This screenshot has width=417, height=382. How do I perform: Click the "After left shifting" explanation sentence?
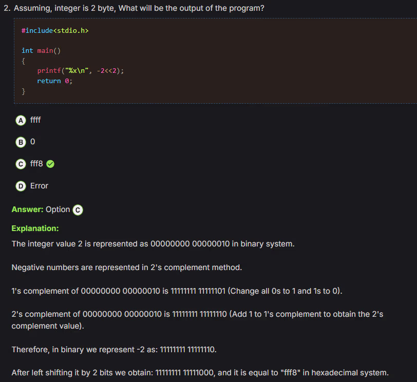click(200, 373)
